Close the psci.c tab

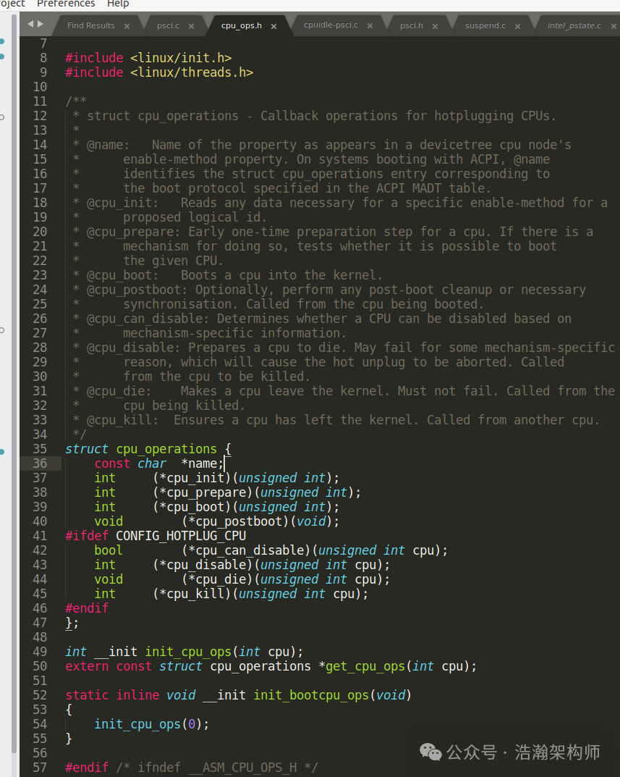tap(191, 26)
